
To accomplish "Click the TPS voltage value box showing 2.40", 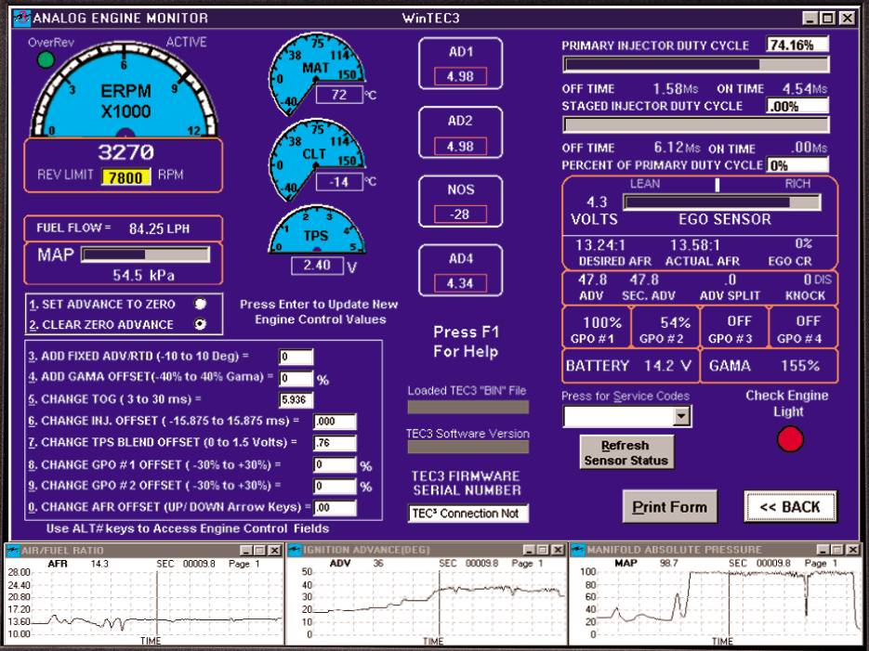I will tap(317, 266).
